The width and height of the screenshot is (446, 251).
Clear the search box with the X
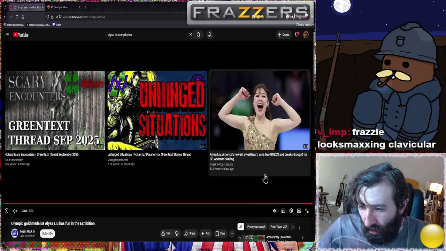tap(191, 35)
